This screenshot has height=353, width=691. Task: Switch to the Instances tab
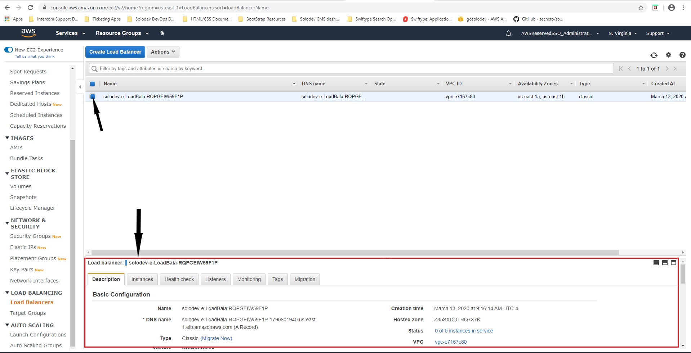tap(142, 279)
